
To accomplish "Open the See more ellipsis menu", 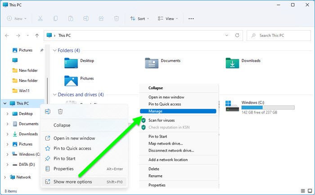I will pyautogui.click(x=191, y=19).
